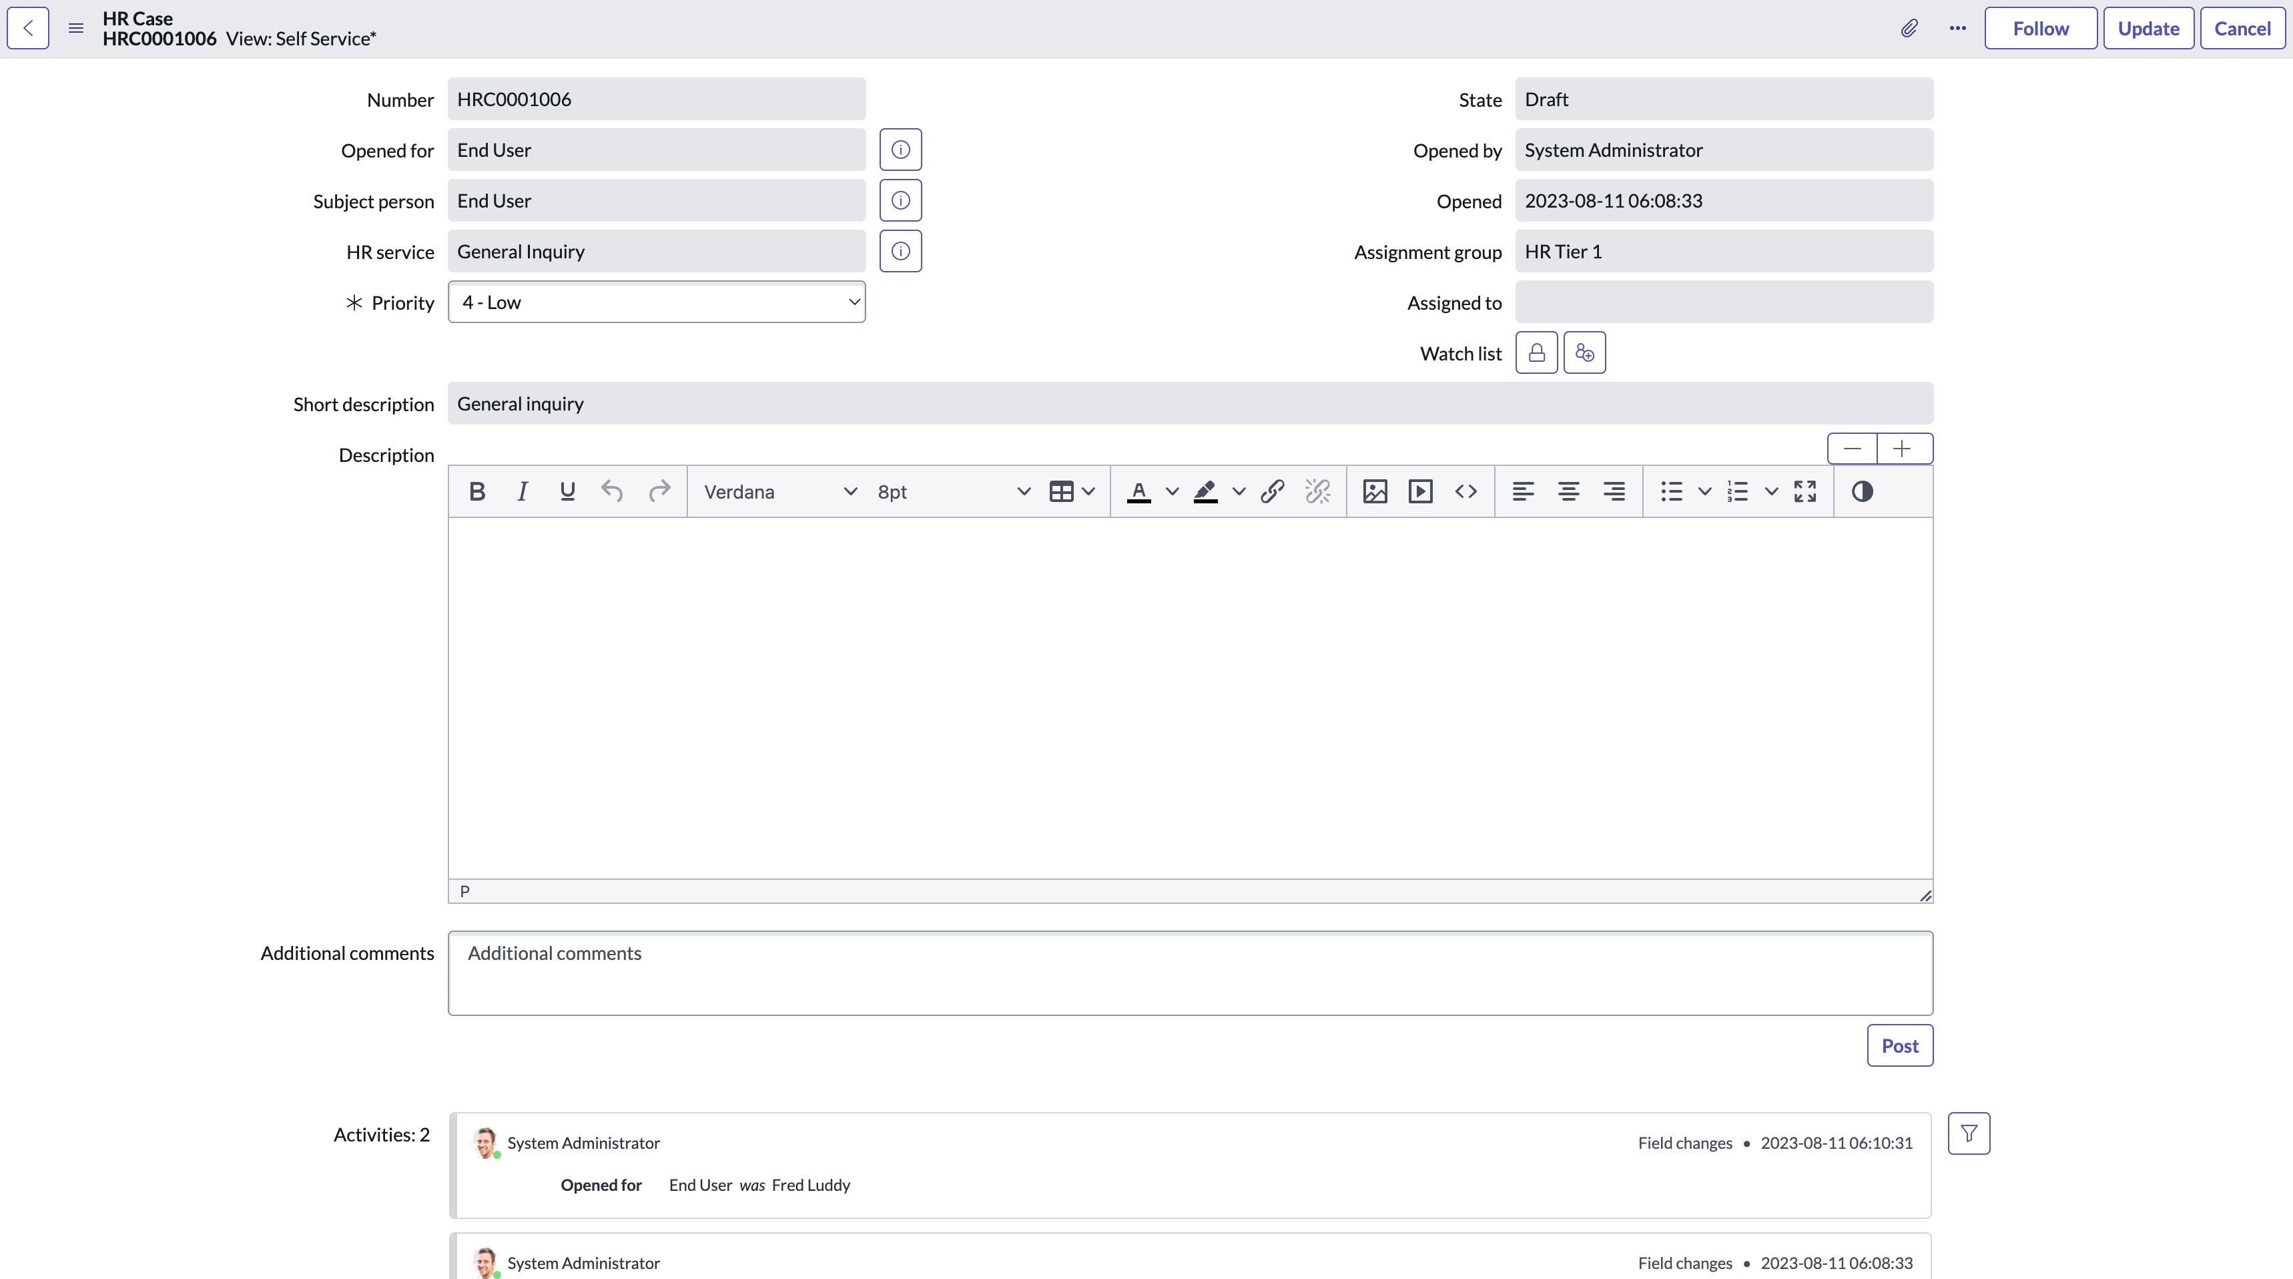Click the activity filter funnel icon
Image resolution: width=2293 pixels, height=1279 pixels.
(1969, 1134)
